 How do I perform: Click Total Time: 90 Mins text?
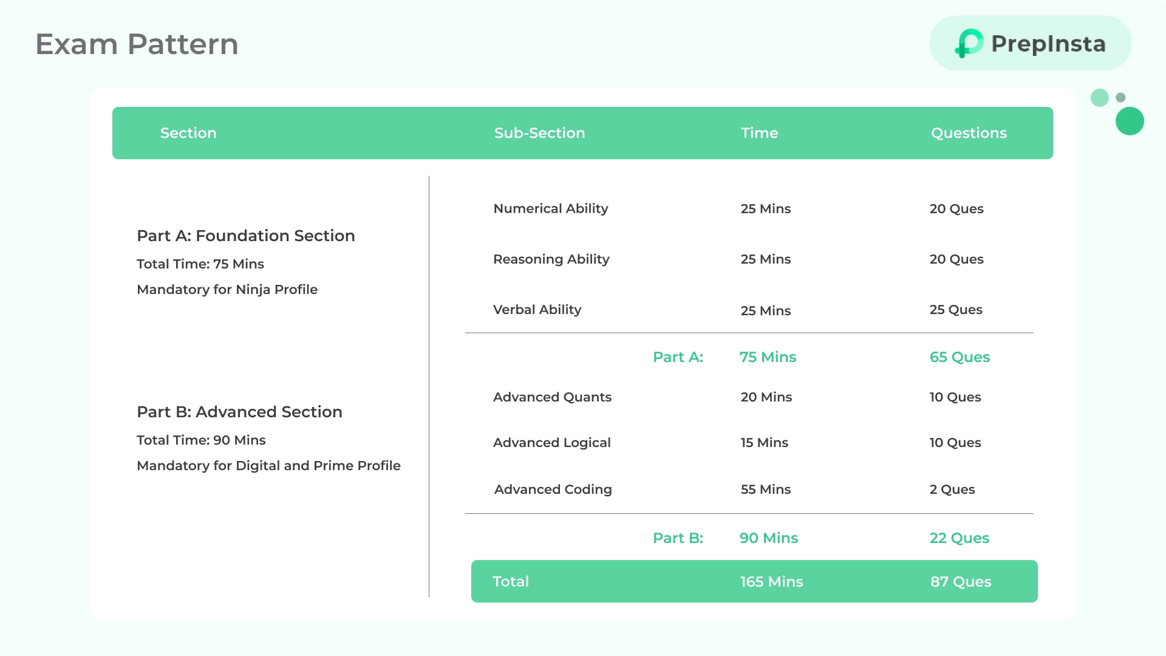[x=201, y=440]
